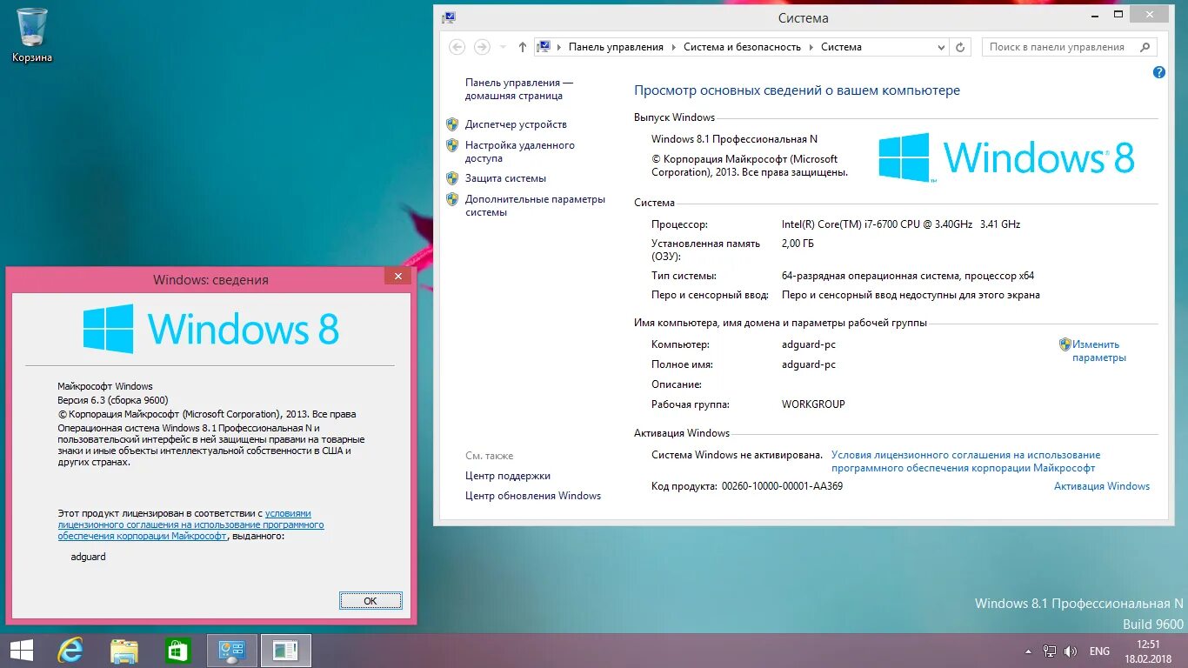Click Активация Windows link

pos(1102,486)
